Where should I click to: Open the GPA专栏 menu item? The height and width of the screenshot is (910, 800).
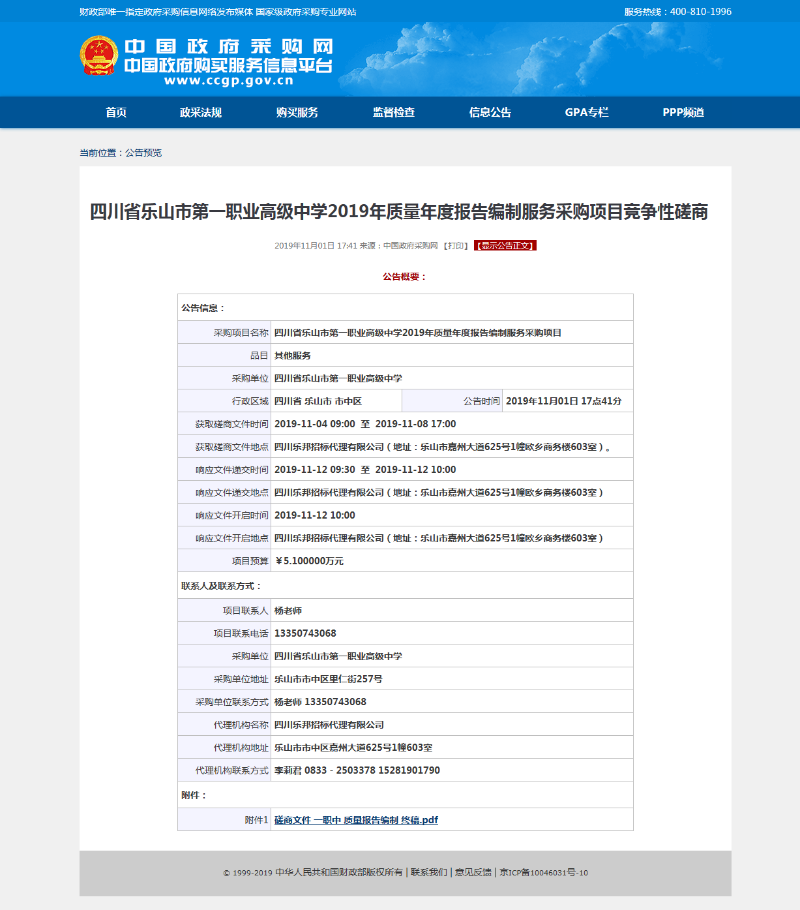tap(587, 112)
